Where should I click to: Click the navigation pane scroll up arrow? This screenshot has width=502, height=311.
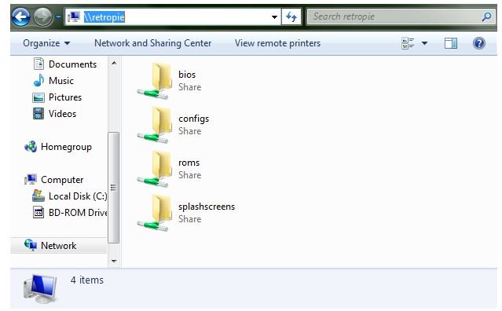(x=114, y=63)
